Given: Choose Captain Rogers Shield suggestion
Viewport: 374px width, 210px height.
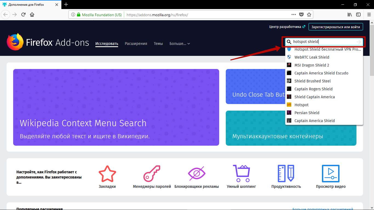Looking at the screenshot, I should pos(324,89).
